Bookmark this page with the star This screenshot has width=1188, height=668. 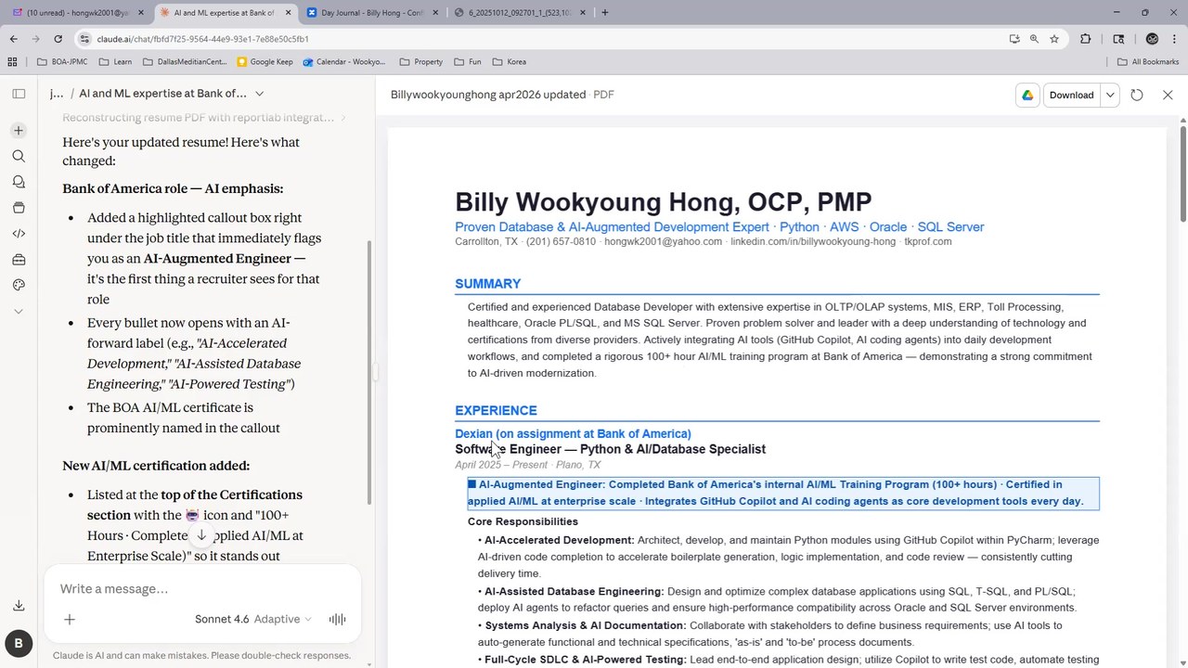point(1054,39)
